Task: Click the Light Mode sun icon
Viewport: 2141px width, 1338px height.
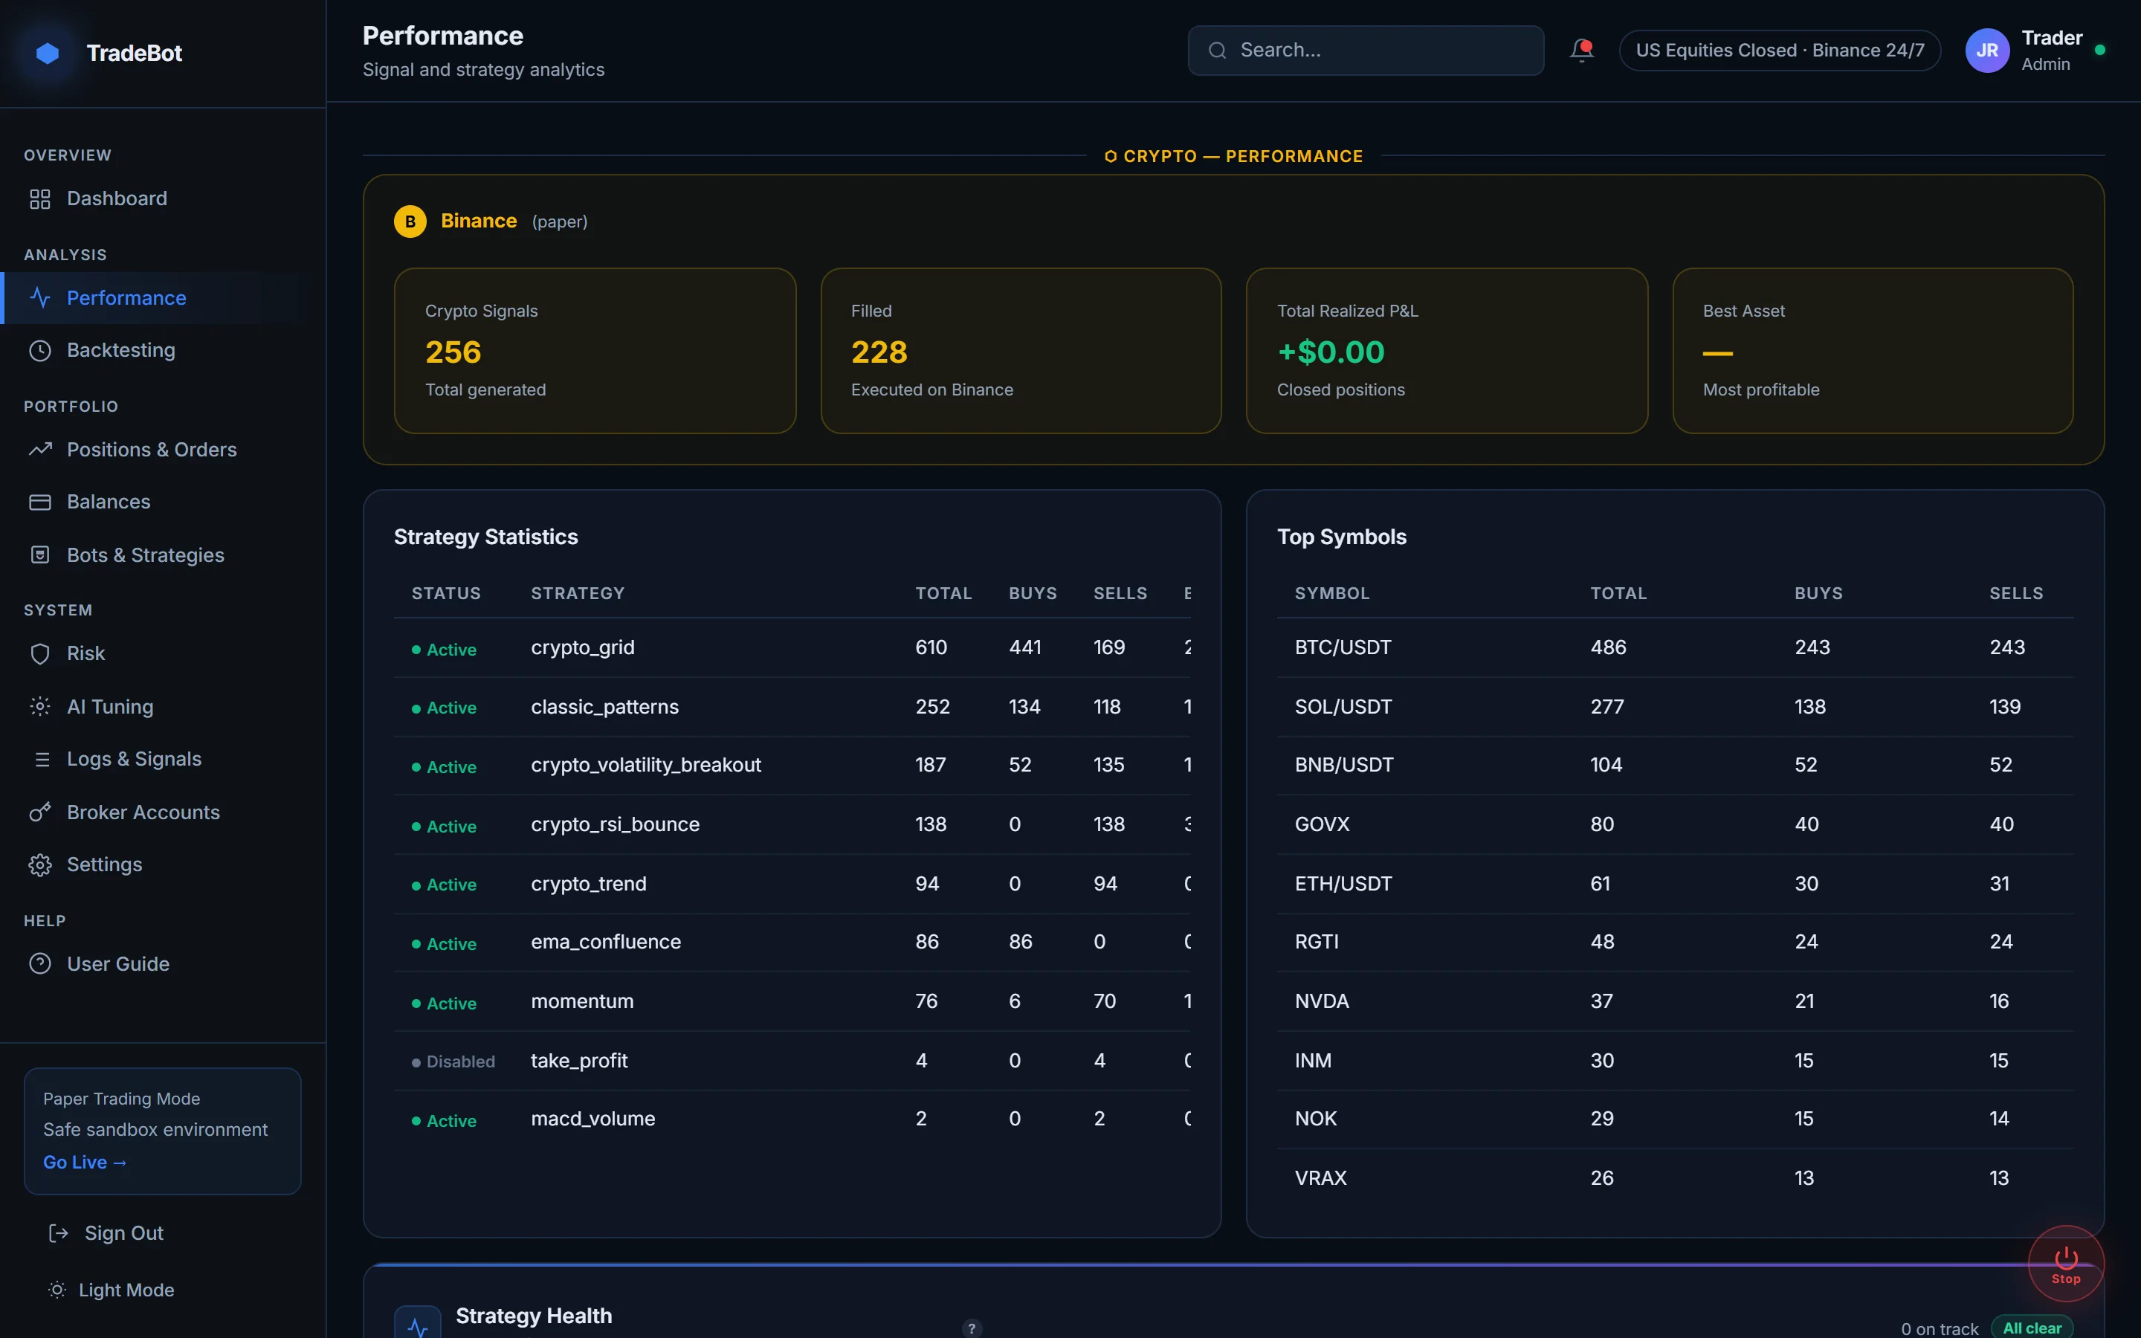Action: point(57,1290)
